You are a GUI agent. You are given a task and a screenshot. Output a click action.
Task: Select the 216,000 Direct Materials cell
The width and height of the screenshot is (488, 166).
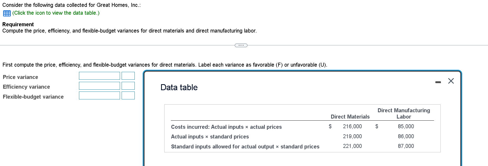point(352,126)
